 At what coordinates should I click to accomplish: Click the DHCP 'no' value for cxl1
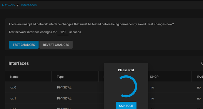point(152,98)
